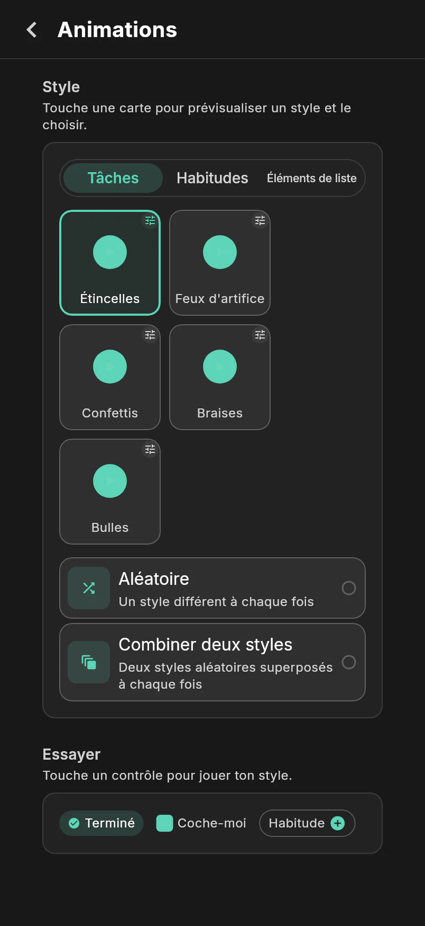Select the Aléatoire radio button
This screenshot has width=425, height=926.
(x=349, y=588)
